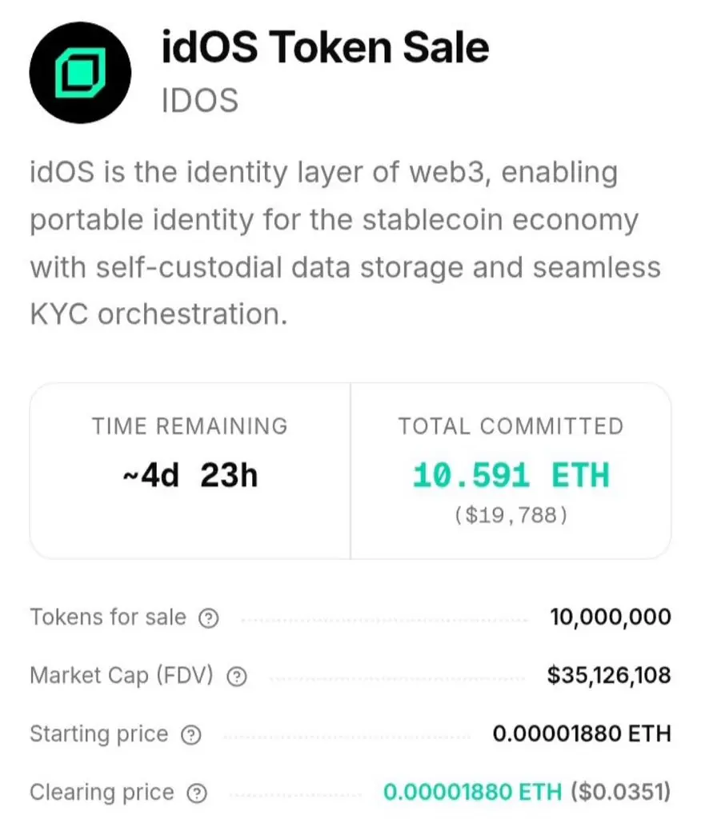701x819 pixels.
Task: Select the ($19,788) dollar value
Action: pos(511,516)
